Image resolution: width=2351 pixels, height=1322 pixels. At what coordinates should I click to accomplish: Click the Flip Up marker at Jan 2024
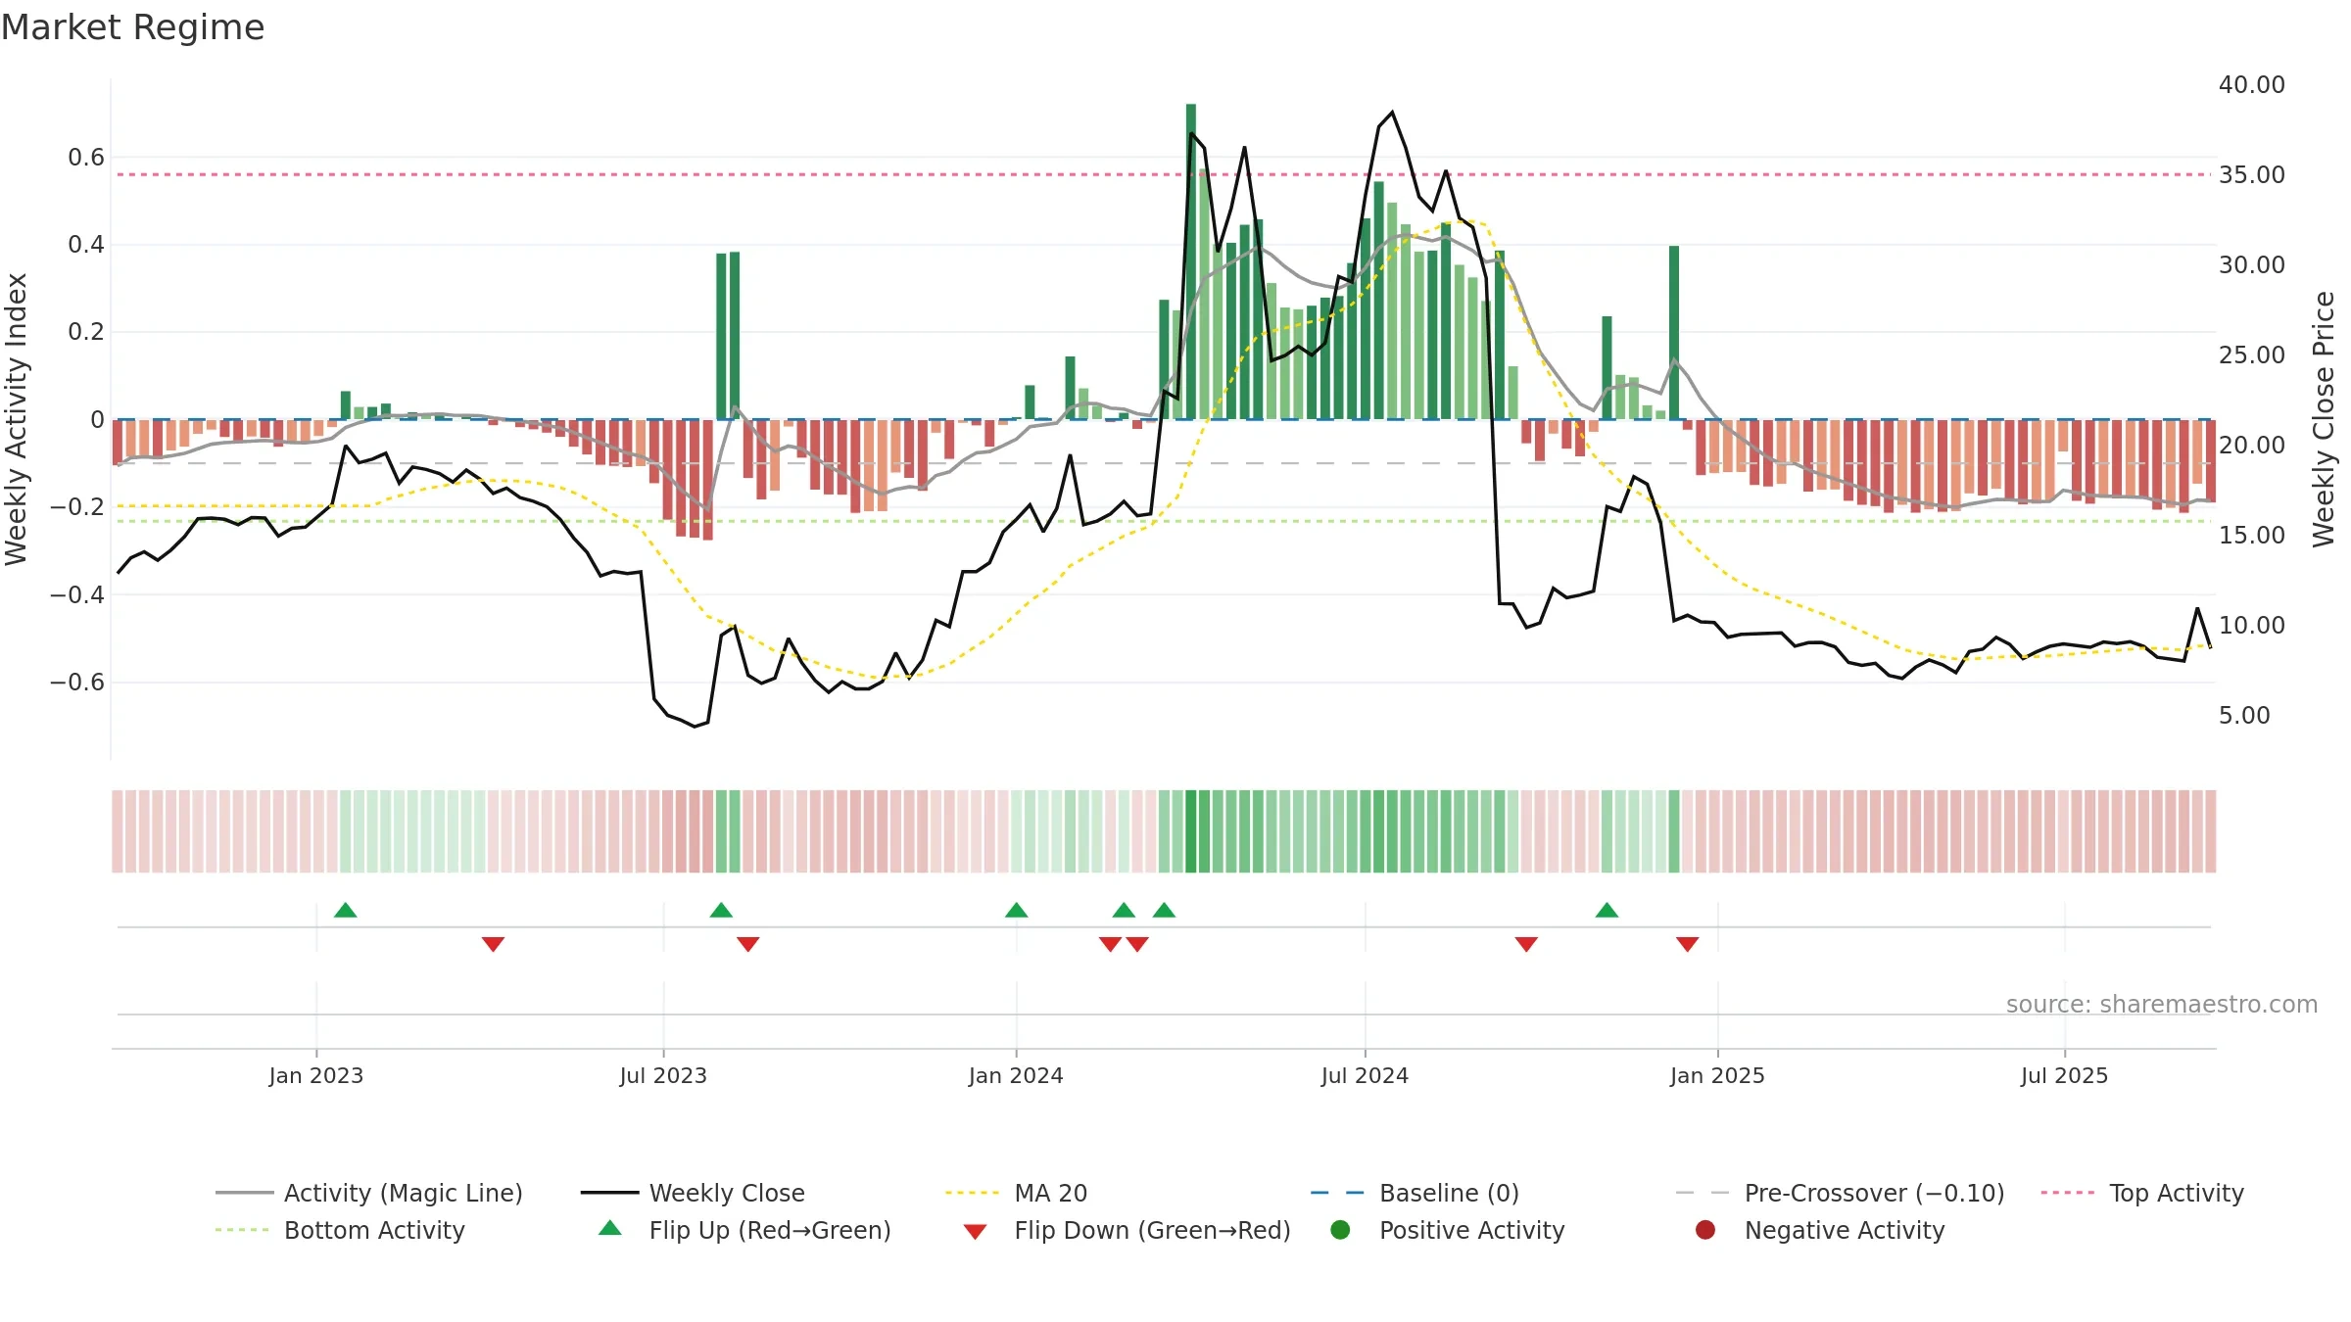1016,910
